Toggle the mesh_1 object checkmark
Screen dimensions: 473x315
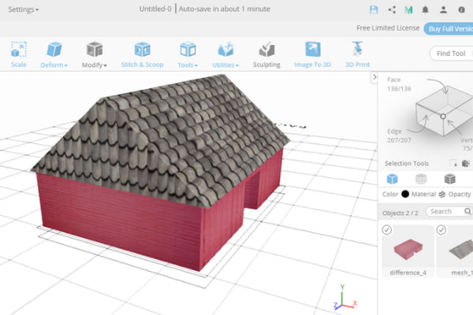point(441,230)
